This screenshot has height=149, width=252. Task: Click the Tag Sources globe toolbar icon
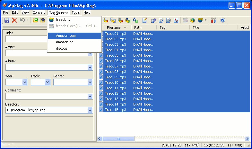tap(200, 20)
